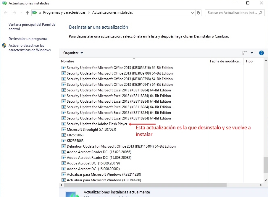Click the double chevron before Programas y características

[x=40, y=13]
